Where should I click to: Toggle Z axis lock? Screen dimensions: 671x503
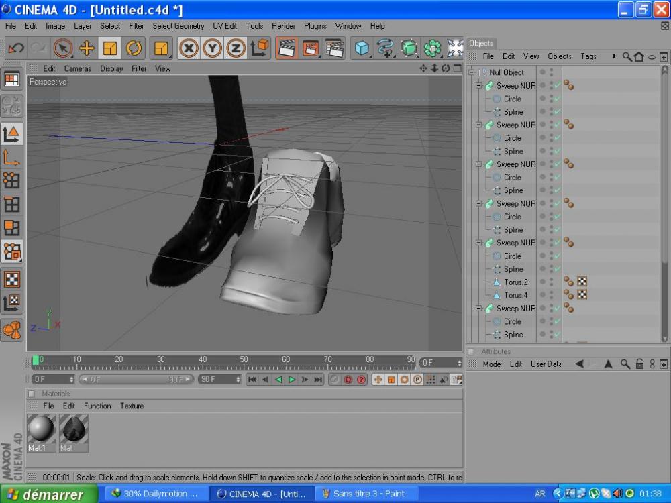click(x=236, y=48)
